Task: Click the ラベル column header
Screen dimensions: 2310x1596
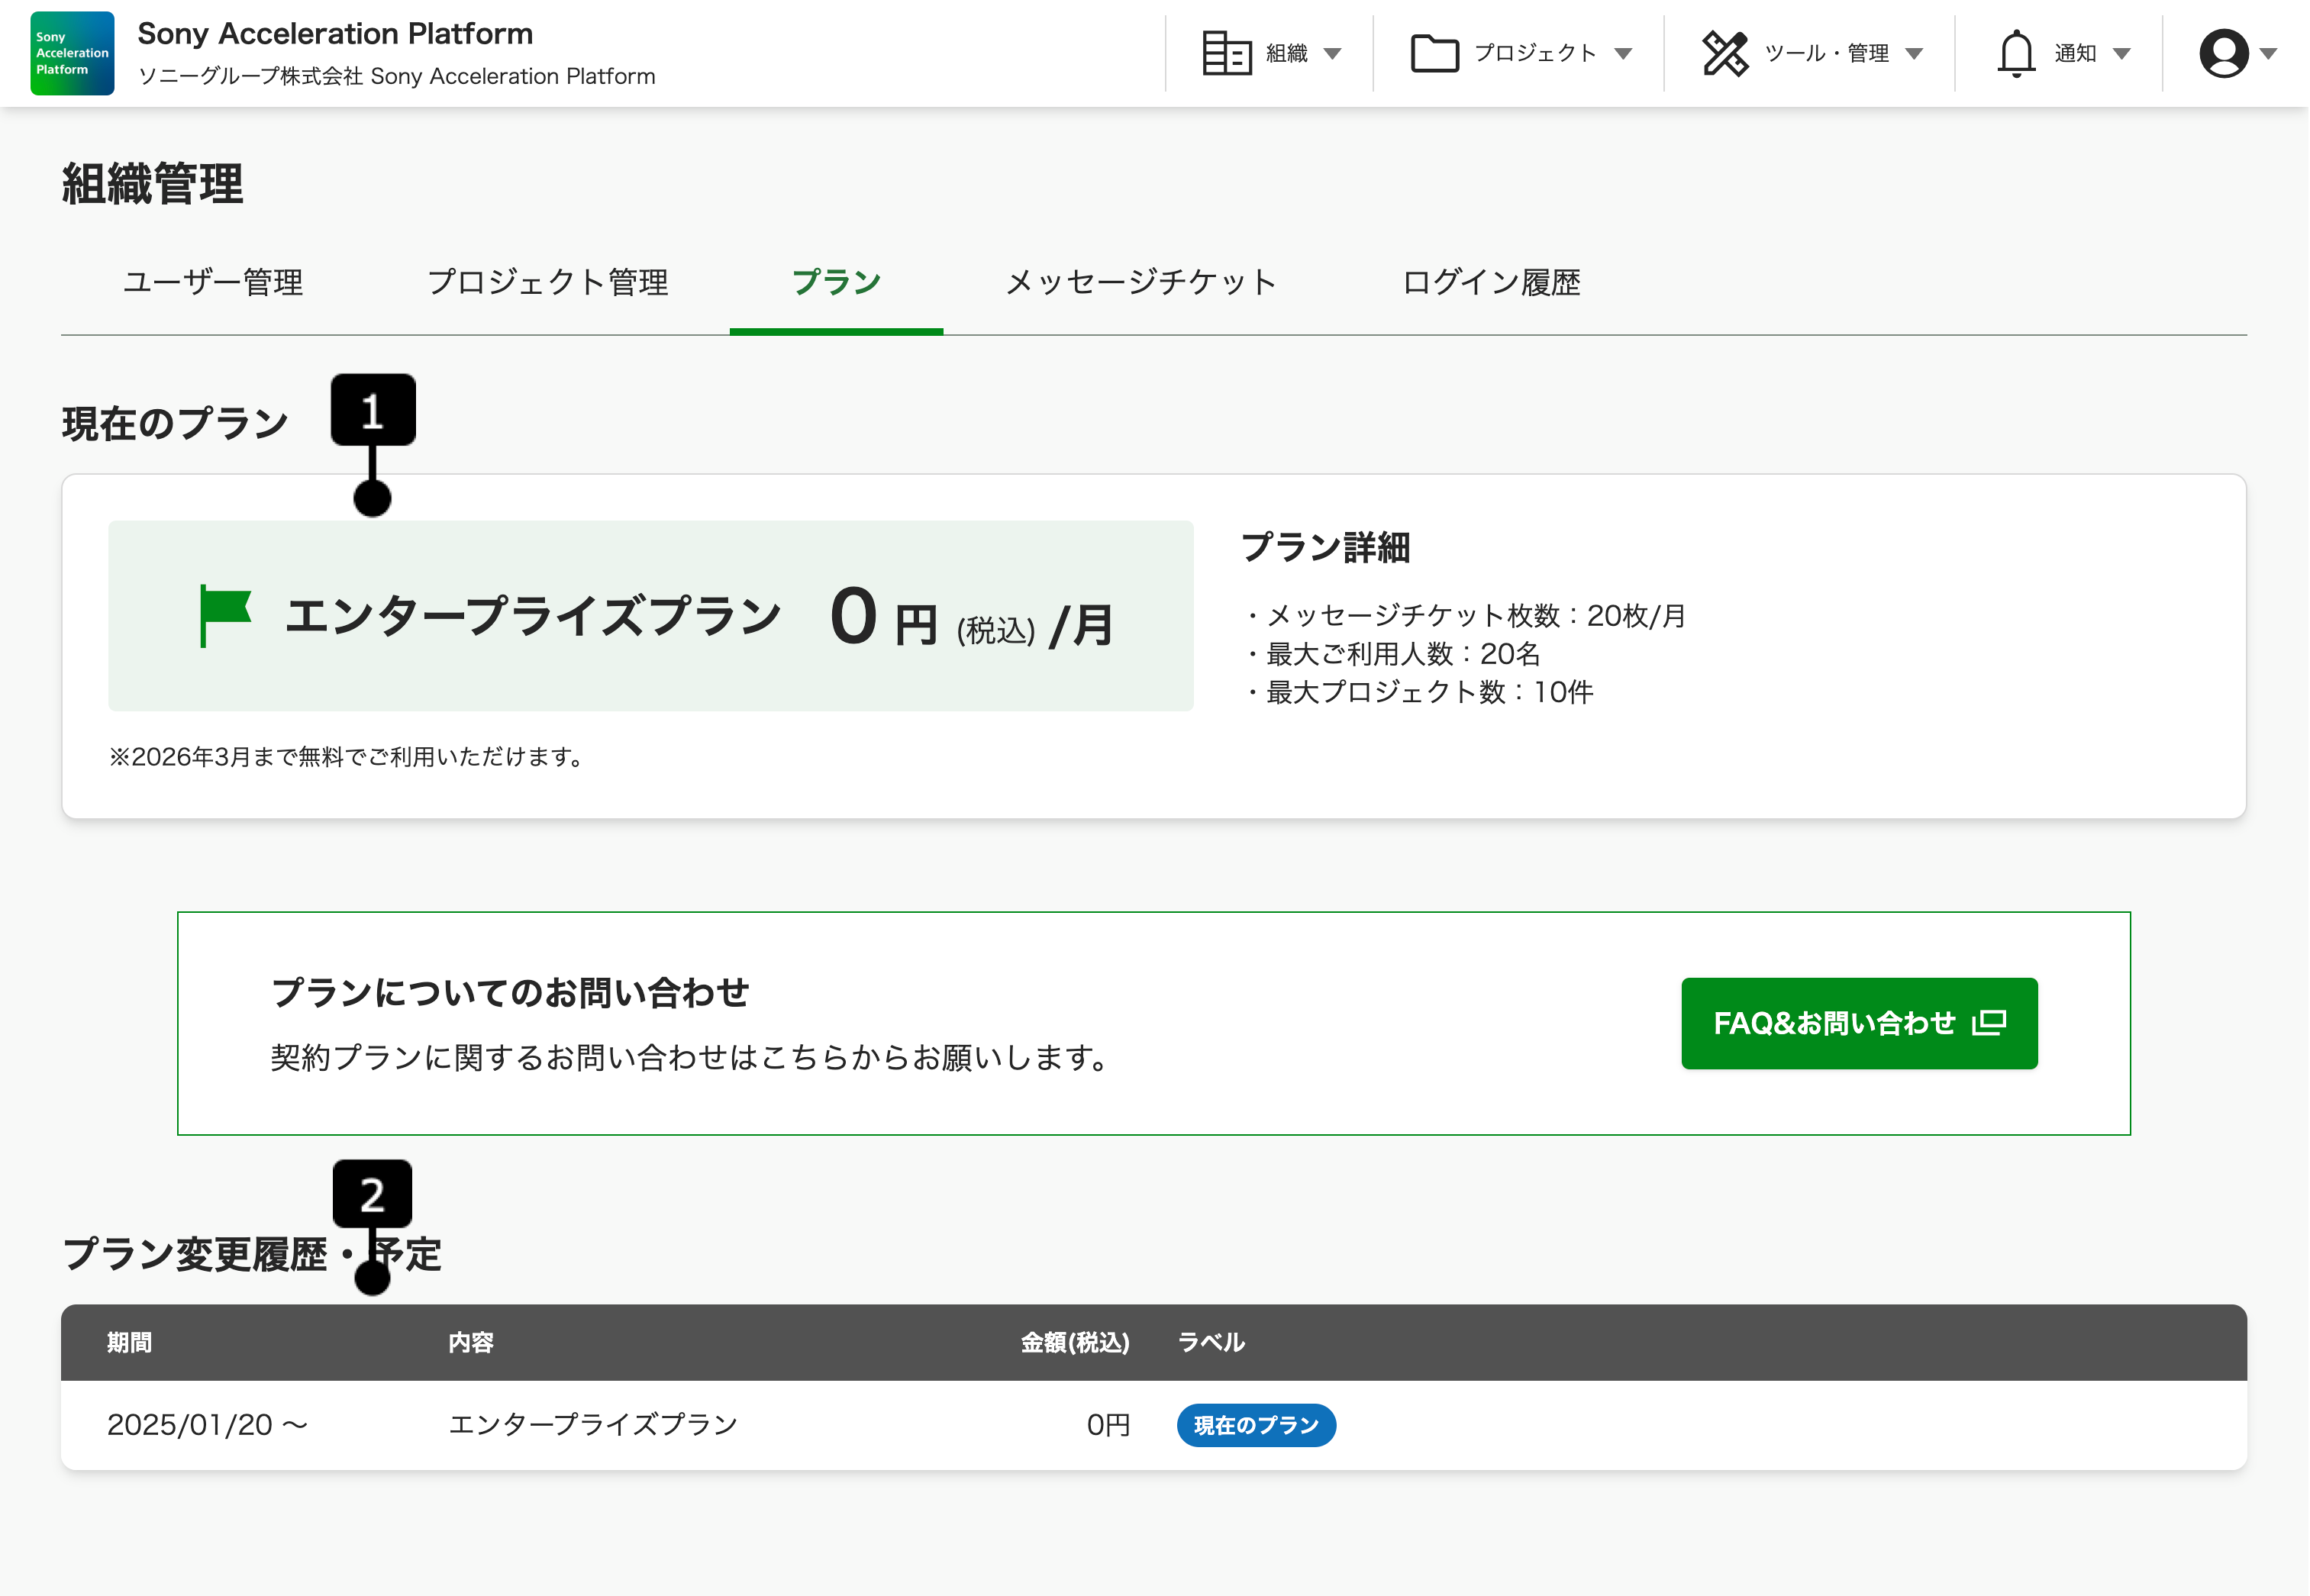Action: [1212, 1342]
